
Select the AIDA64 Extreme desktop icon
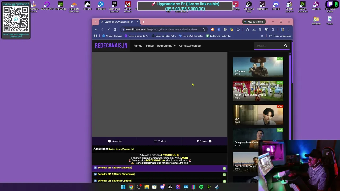pyautogui.click(x=128, y=7)
